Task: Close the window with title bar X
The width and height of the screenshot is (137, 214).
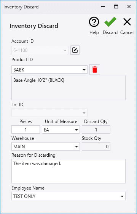Action: tap(129, 6)
